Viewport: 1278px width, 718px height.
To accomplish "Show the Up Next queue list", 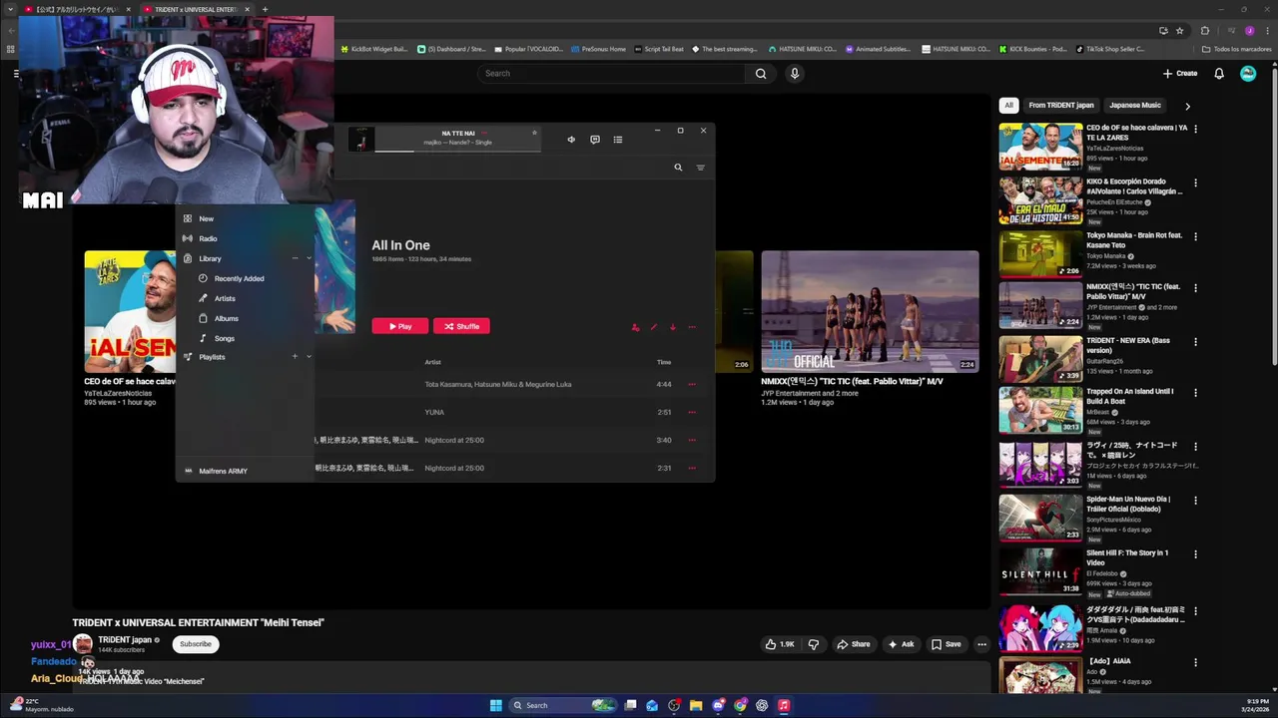I will [618, 140].
